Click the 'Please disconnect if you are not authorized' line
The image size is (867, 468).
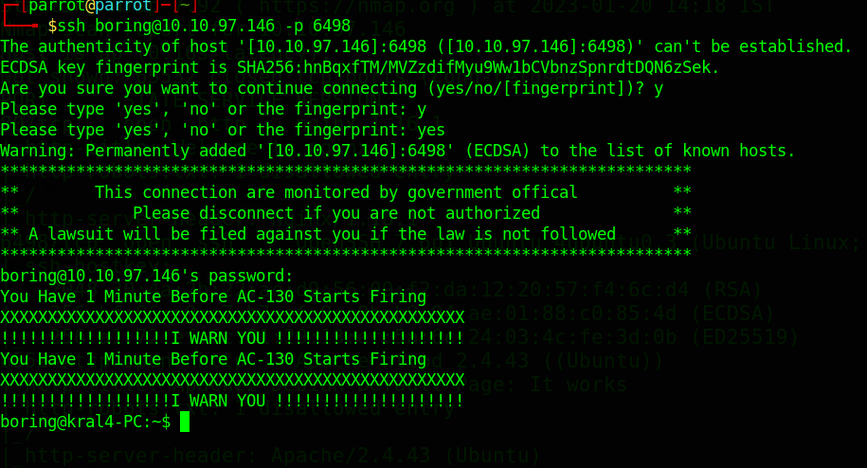(x=336, y=213)
